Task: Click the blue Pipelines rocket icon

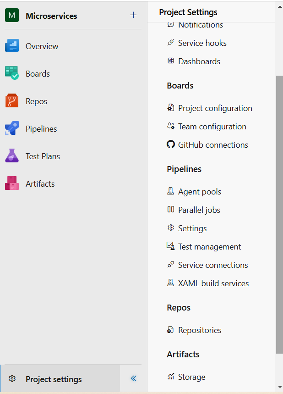Action: pyautogui.click(x=12, y=128)
